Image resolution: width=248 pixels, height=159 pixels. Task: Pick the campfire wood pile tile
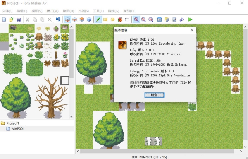pos(56,63)
